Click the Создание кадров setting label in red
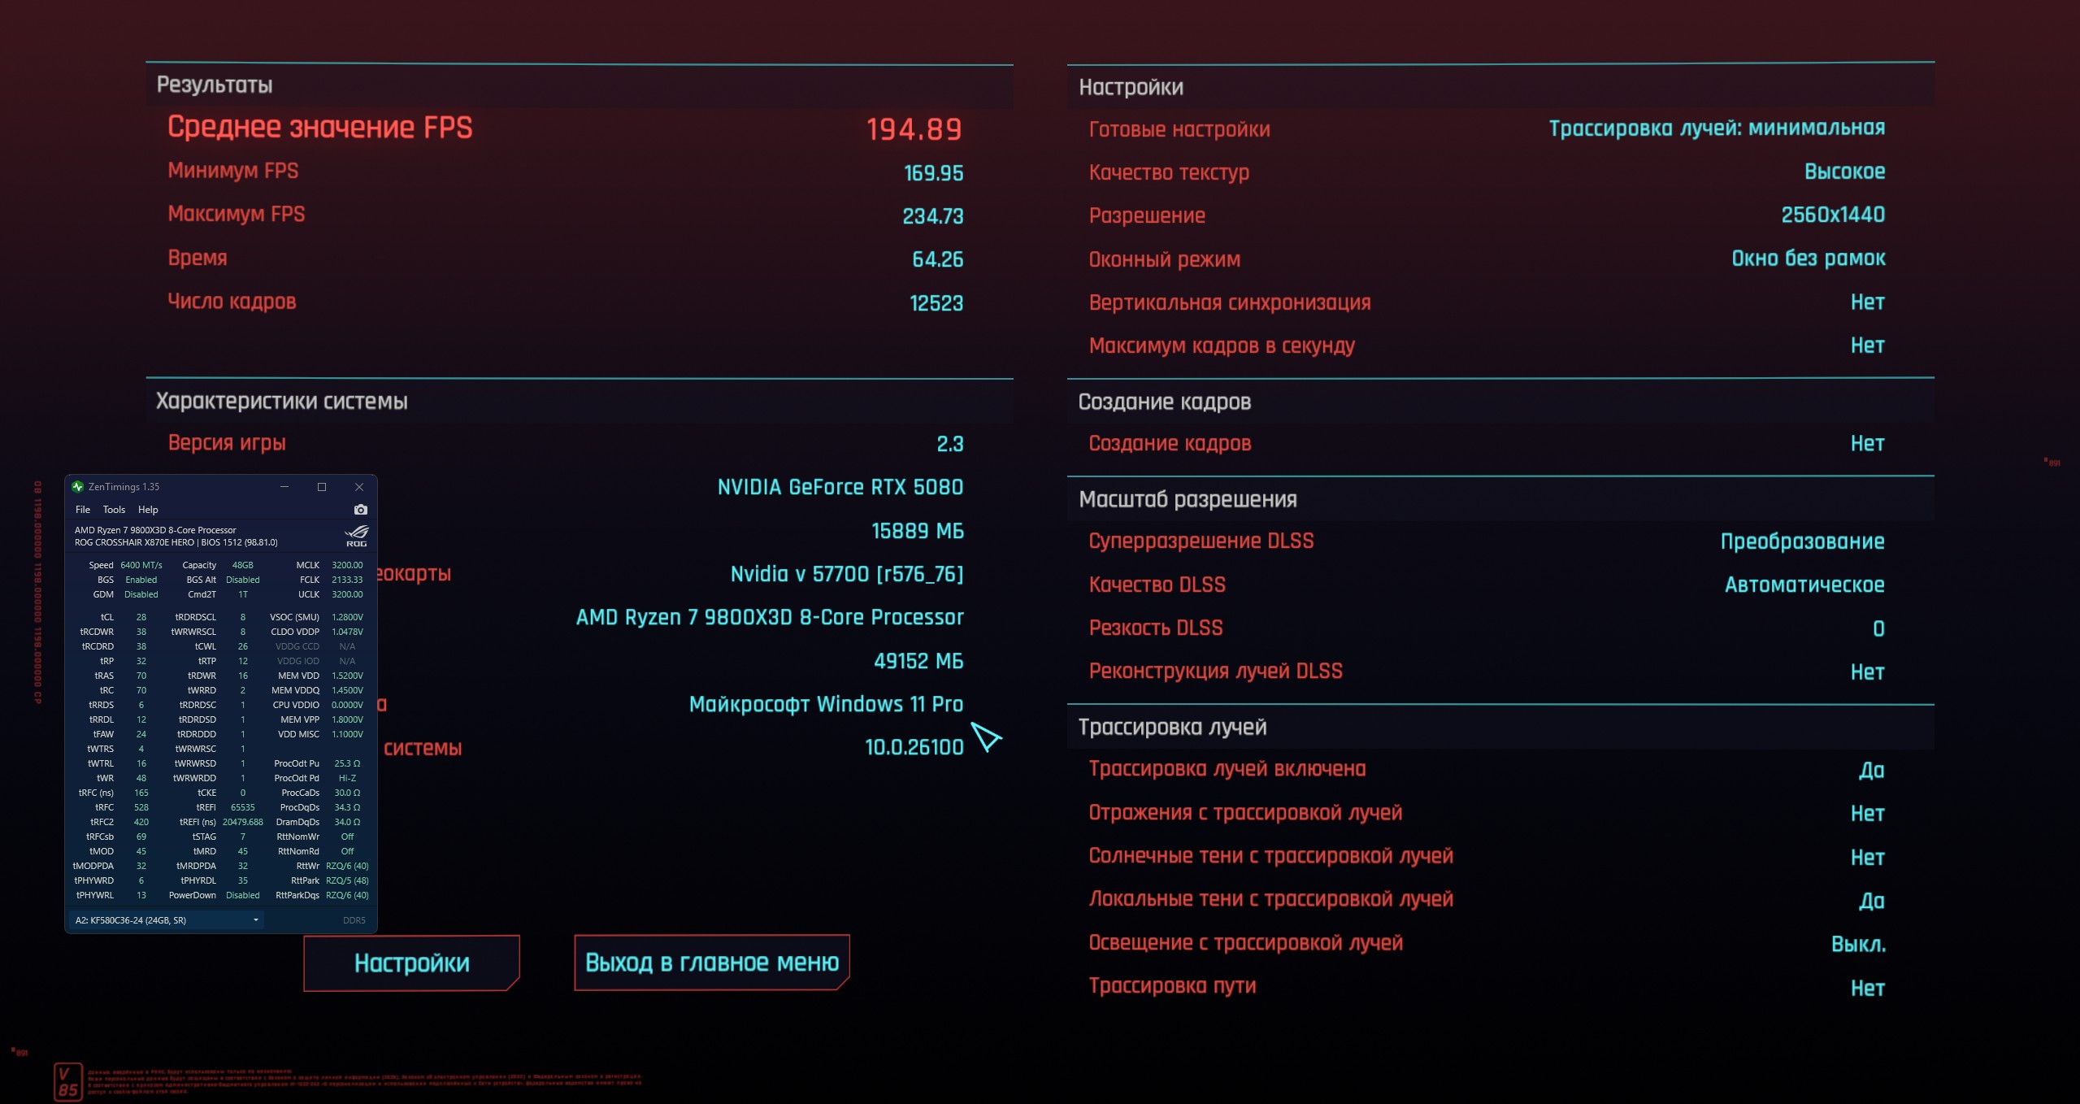Viewport: 2080px width, 1104px height. [x=1170, y=444]
